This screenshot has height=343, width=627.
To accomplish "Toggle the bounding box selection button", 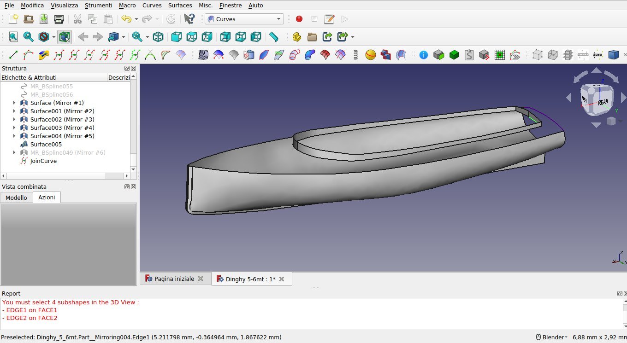I will pos(65,37).
